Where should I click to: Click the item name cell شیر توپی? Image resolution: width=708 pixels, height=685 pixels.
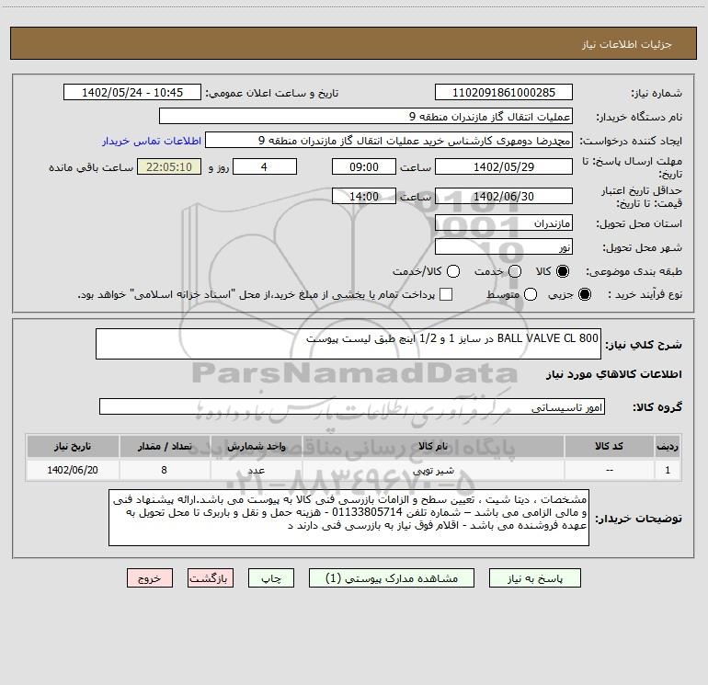433,470
